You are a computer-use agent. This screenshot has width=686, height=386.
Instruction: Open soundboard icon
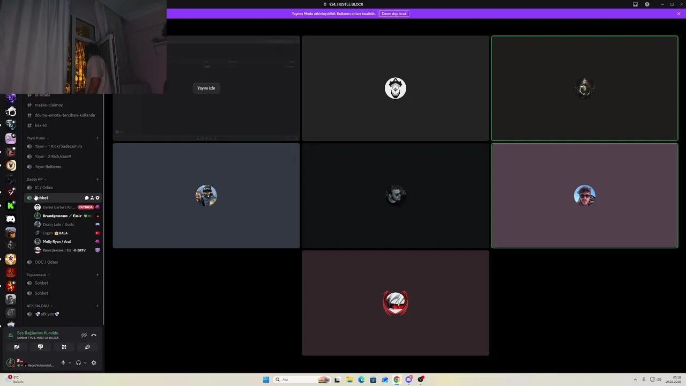tap(87, 347)
